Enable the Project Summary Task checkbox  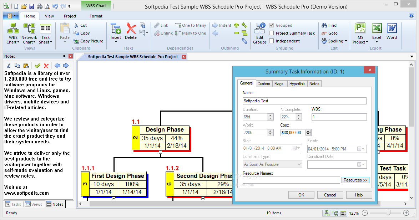click(272, 33)
